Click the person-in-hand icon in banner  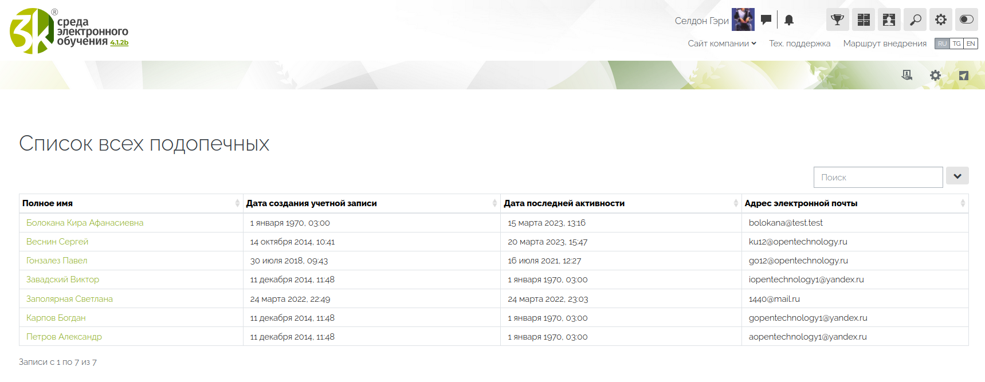(x=906, y=76)
